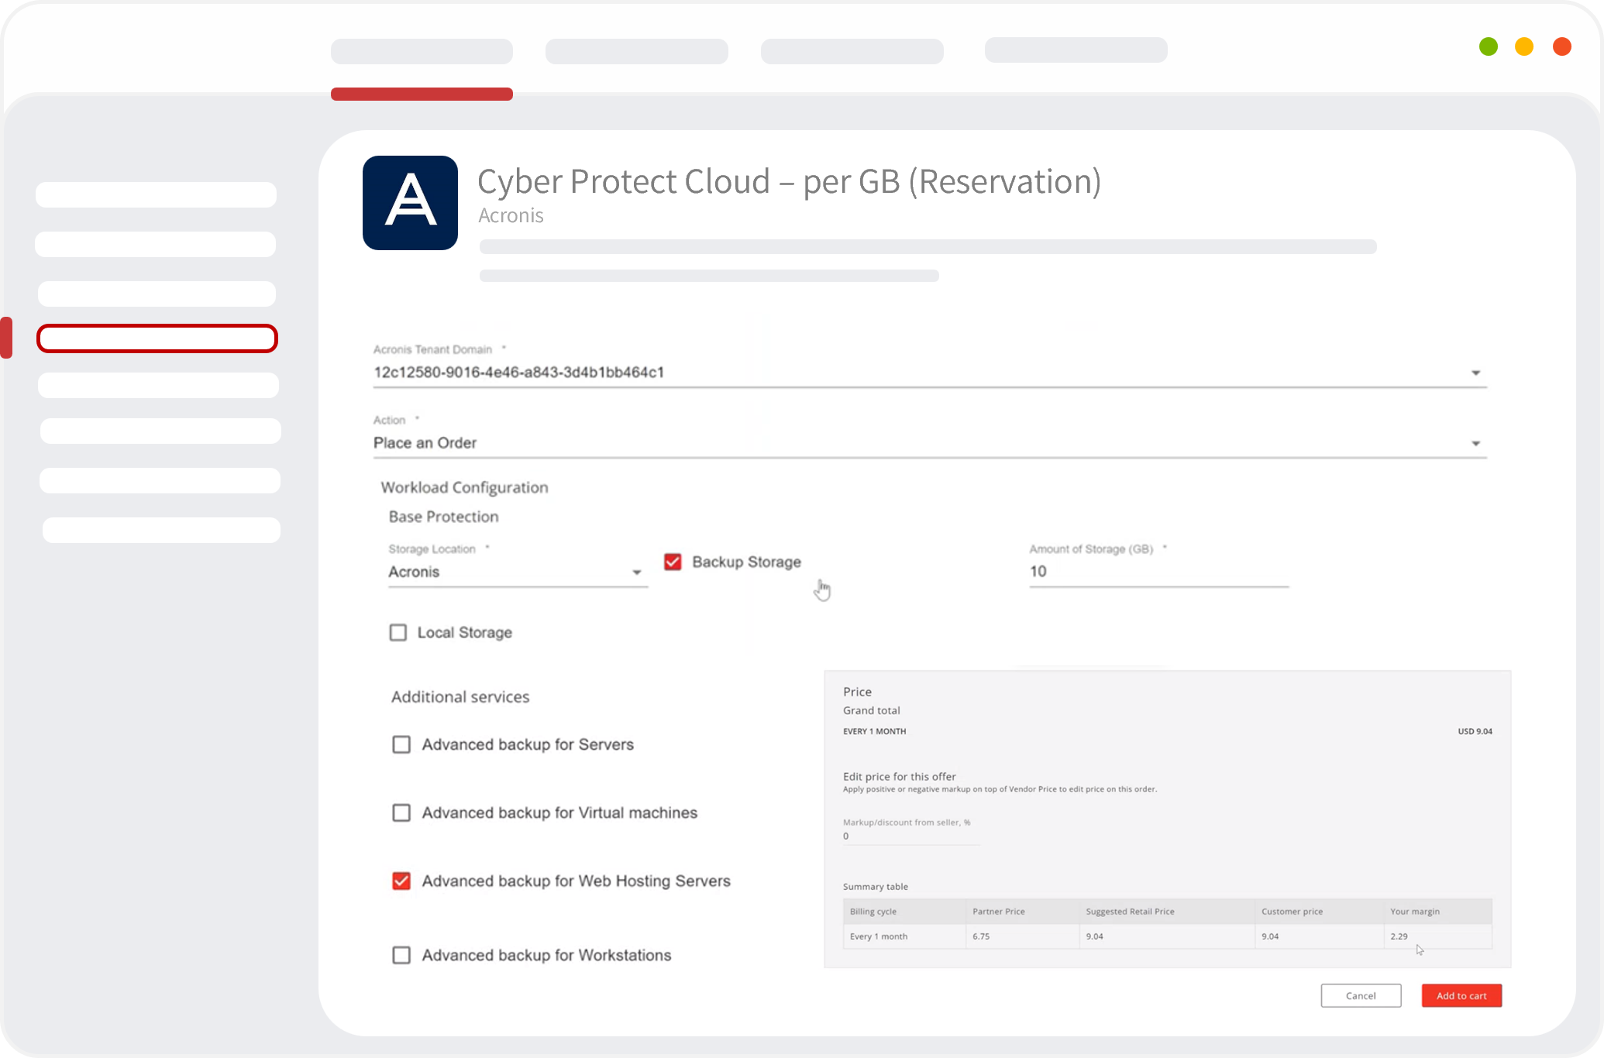This screenshot has width=1604, height=1058.
Task: Click the Edit price for this offer text
Action: [x=899, y=776]
